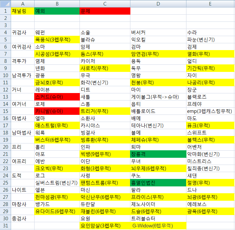Select column B header

click(57, 4)
